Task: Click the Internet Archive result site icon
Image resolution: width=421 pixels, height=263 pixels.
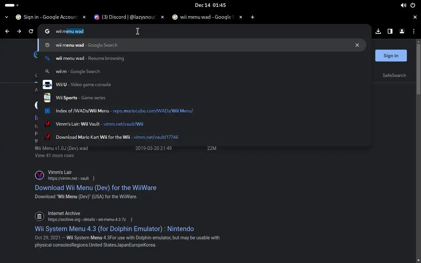Action: pos(39,216)
